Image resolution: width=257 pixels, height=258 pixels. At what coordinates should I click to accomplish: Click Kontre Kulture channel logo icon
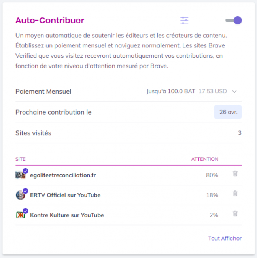click(20, 215)
